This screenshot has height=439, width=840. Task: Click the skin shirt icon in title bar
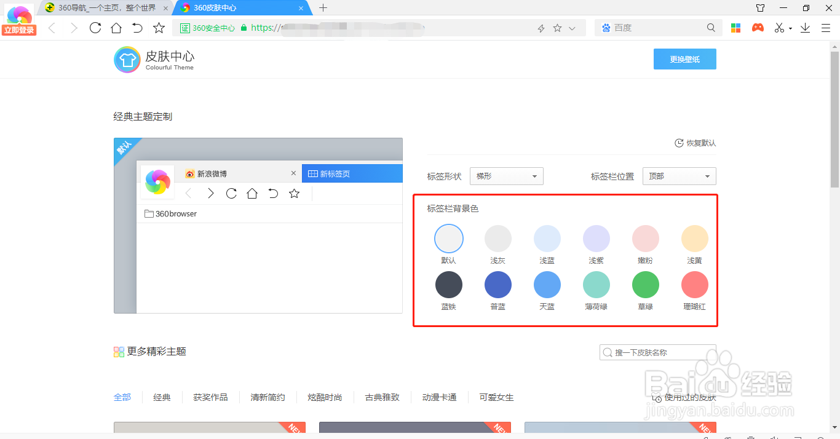761,8
